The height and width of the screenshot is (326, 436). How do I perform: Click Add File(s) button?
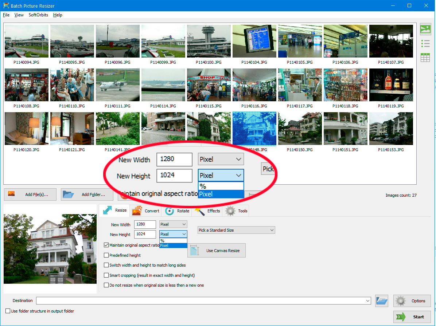click(31, 195)
